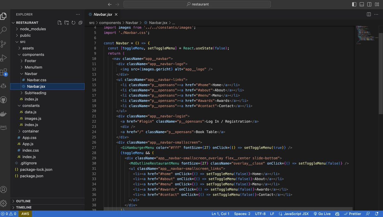This screenshot has width=383, height=217.
Task: Split the editor right
Action: click(x=369, y=14)
